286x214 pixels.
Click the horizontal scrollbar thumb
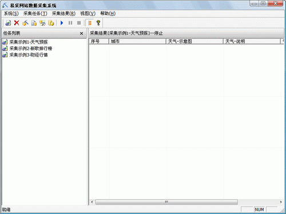(x=166, y=202)
